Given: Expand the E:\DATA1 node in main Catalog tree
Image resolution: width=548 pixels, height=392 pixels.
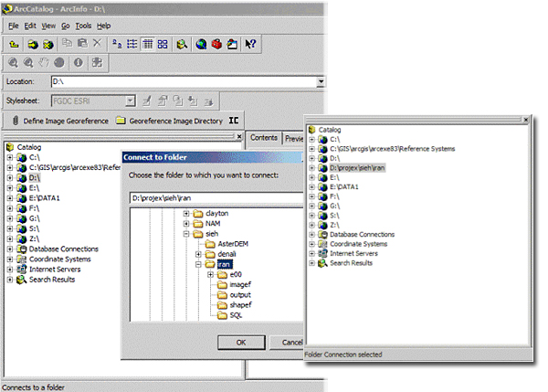Looking at the screenshot, I should coord(10,198).
